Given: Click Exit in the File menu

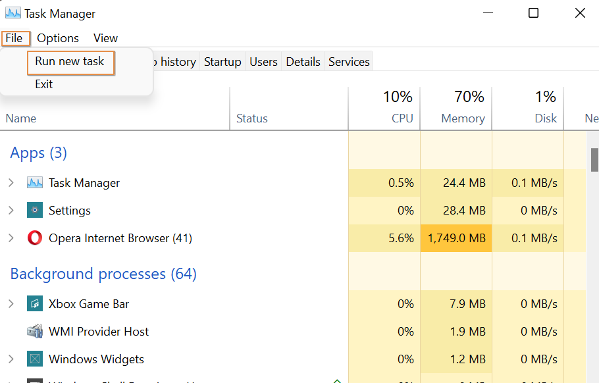Looking at the screenshot, I should (x=43, y=84).
